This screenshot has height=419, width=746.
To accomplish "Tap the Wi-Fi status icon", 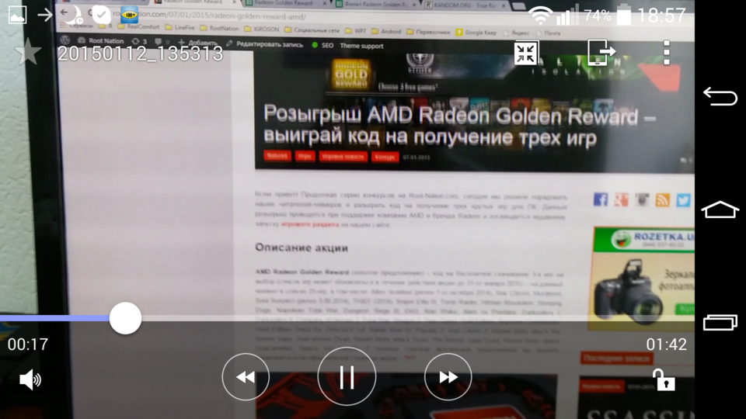I will pyautogui.click(x=541, y=16).
